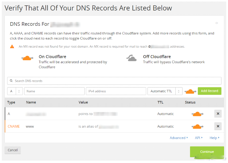The width and height of the screenshot is (228, 163).
Task: Click the www record name
Action: [30, 126]
